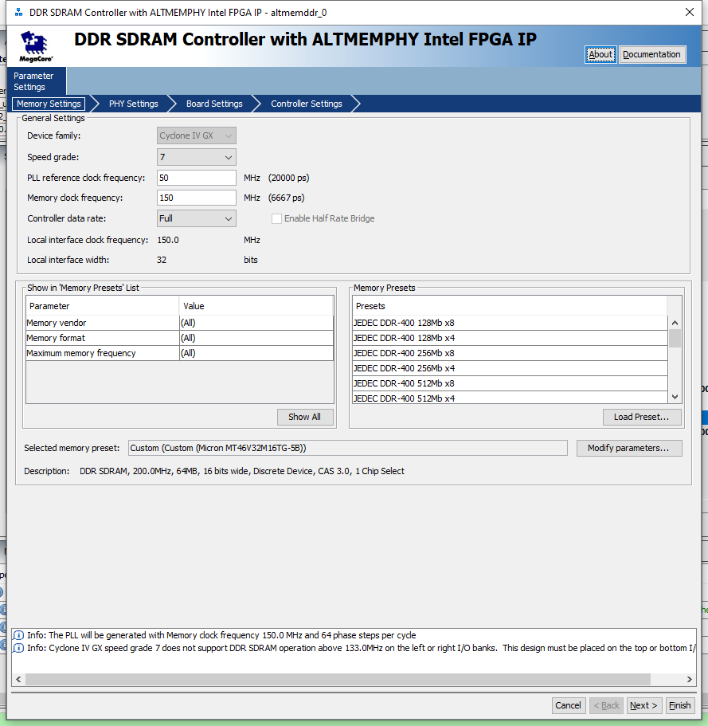Click the DDR SDRAM description text
This screenshot has width=708, height=726.
click(x=242, y=471)
